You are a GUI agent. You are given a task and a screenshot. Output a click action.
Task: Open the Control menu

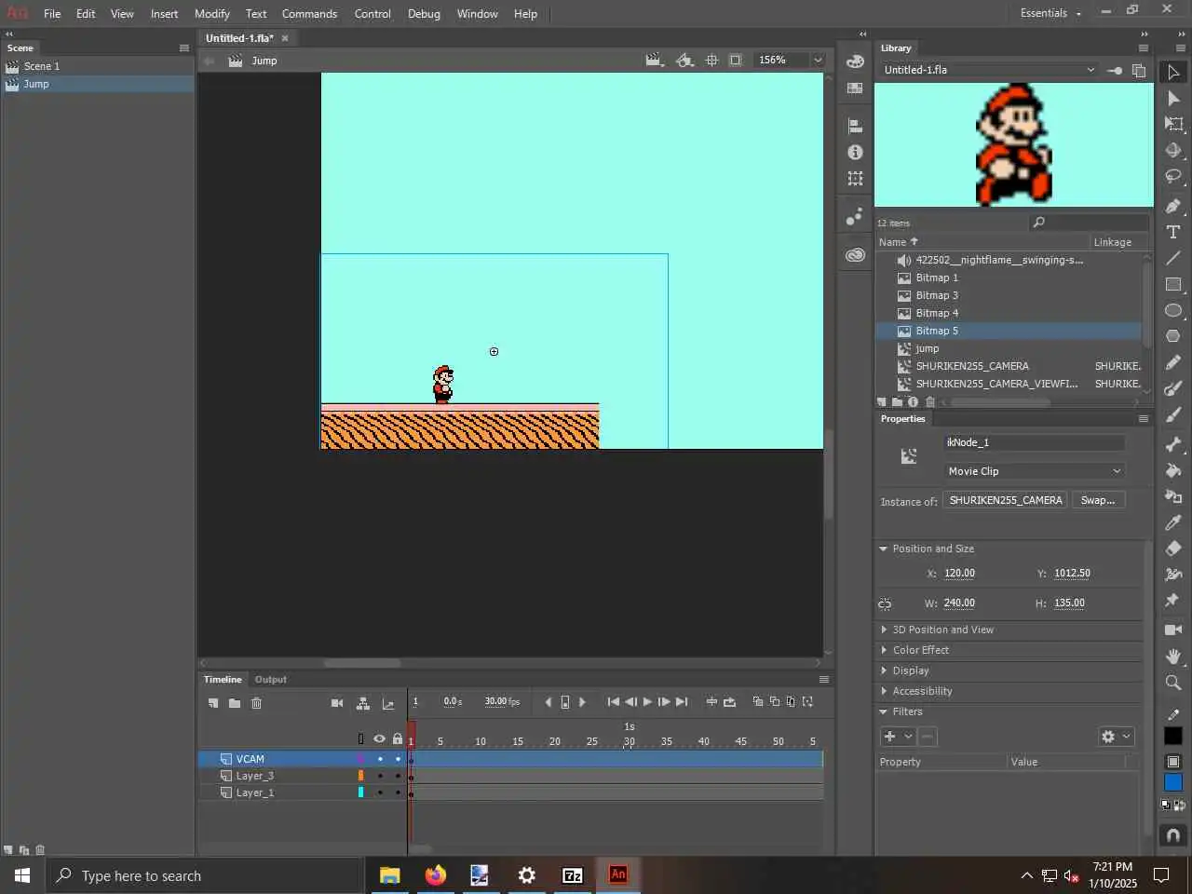click(372, 14)
